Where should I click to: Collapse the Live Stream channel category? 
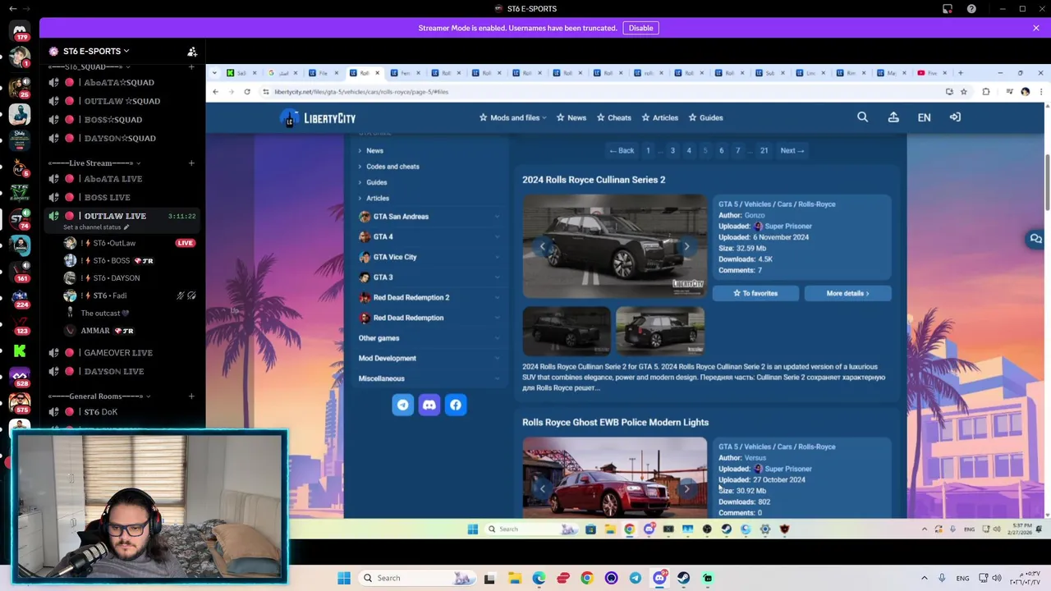93,163
